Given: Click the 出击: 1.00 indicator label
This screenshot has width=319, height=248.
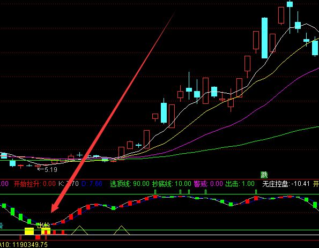Looking at the screenshot, I should pos(240,184).
